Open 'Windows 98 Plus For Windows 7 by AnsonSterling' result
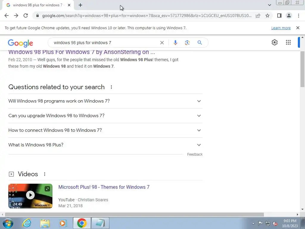Screen dimensions: 305x229 coord(82,52)
